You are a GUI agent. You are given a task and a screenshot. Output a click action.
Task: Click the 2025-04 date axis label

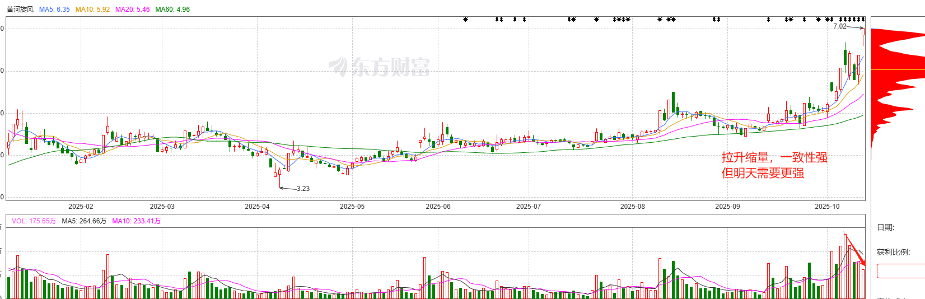(x=257, y=207)
